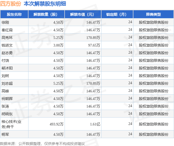Screen dimensions: 174x146
Task: Click the 数据来源 footer disclaimer text
Action: coord(42,144)
